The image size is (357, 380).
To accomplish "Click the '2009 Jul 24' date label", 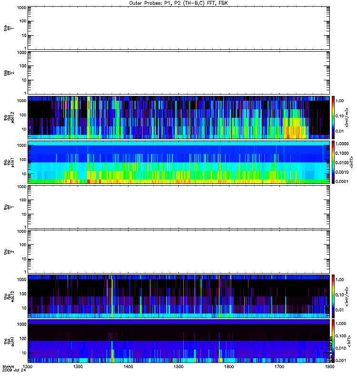I will (14, 370).
